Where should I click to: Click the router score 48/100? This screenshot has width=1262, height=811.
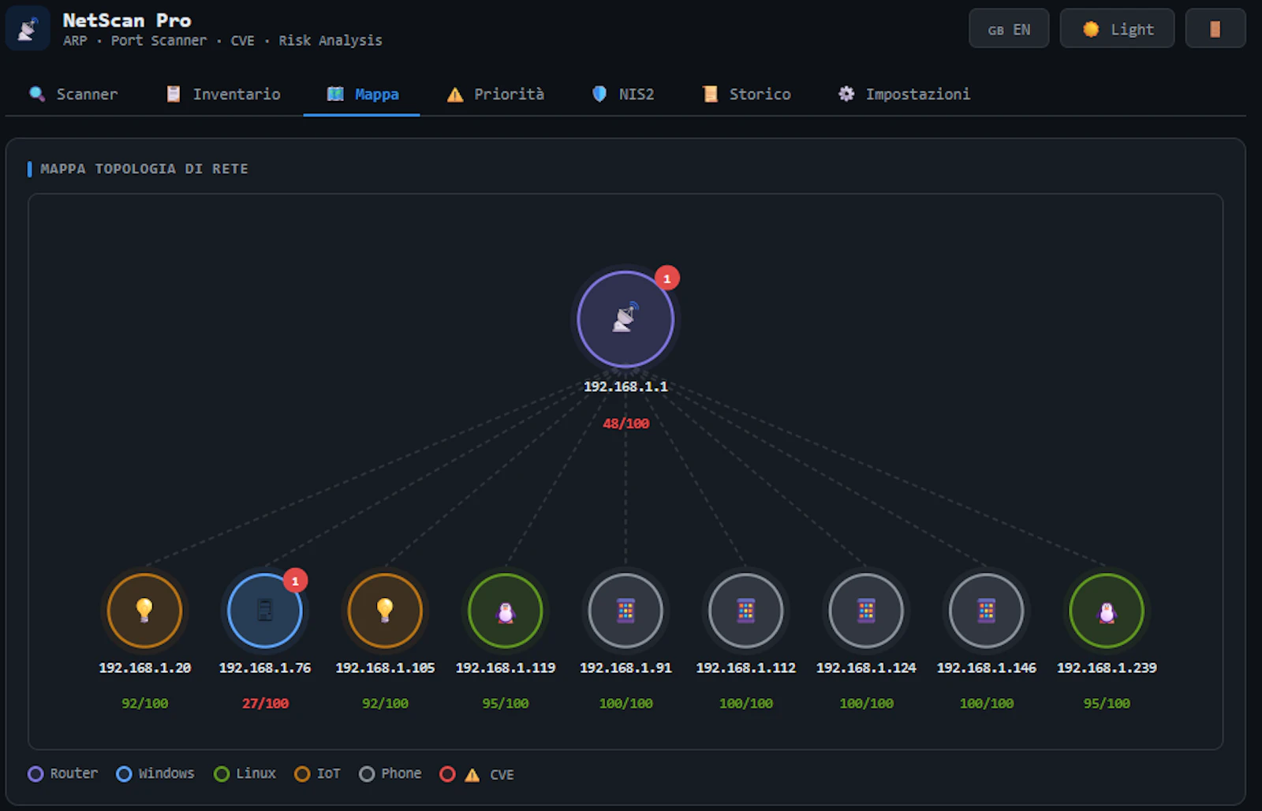click(x=625, y=424)
